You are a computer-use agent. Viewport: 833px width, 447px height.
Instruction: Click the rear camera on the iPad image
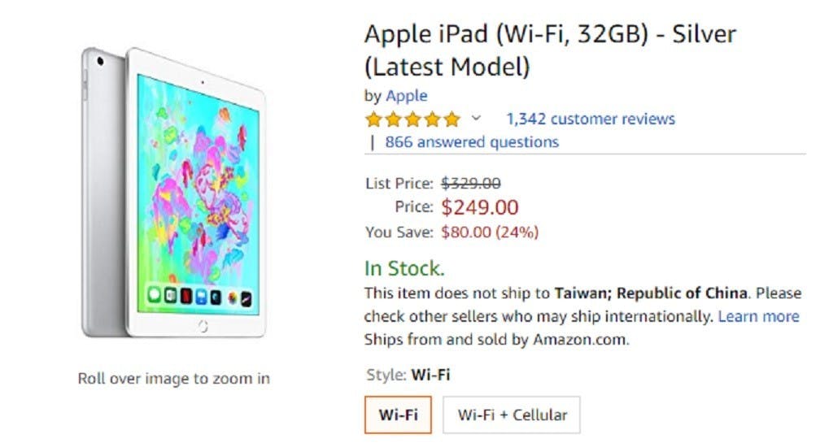pyautogui.click(x=101, y=61)
